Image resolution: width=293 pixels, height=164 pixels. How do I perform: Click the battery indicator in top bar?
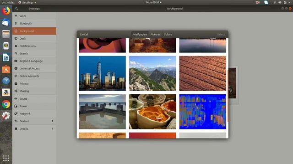coord(285,2)
